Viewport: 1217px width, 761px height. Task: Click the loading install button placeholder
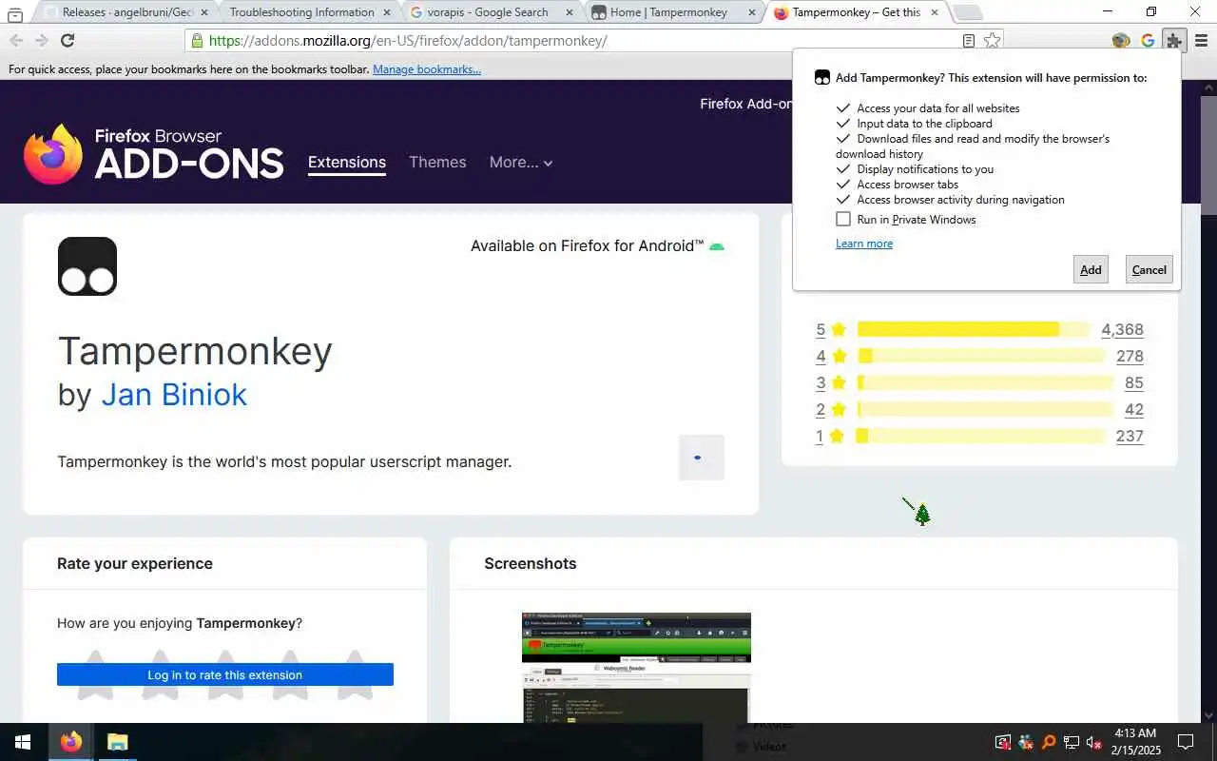pyautogui.click(x=702, y=458)
